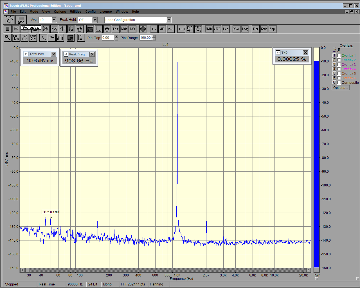Zoom out full on the plot
Viewport: 360px width, 288px height.
33,38
